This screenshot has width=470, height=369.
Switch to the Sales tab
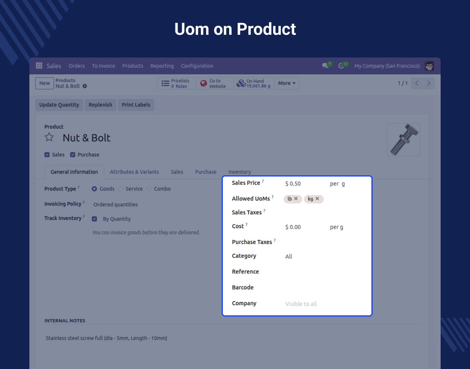[x=177, y=172]
